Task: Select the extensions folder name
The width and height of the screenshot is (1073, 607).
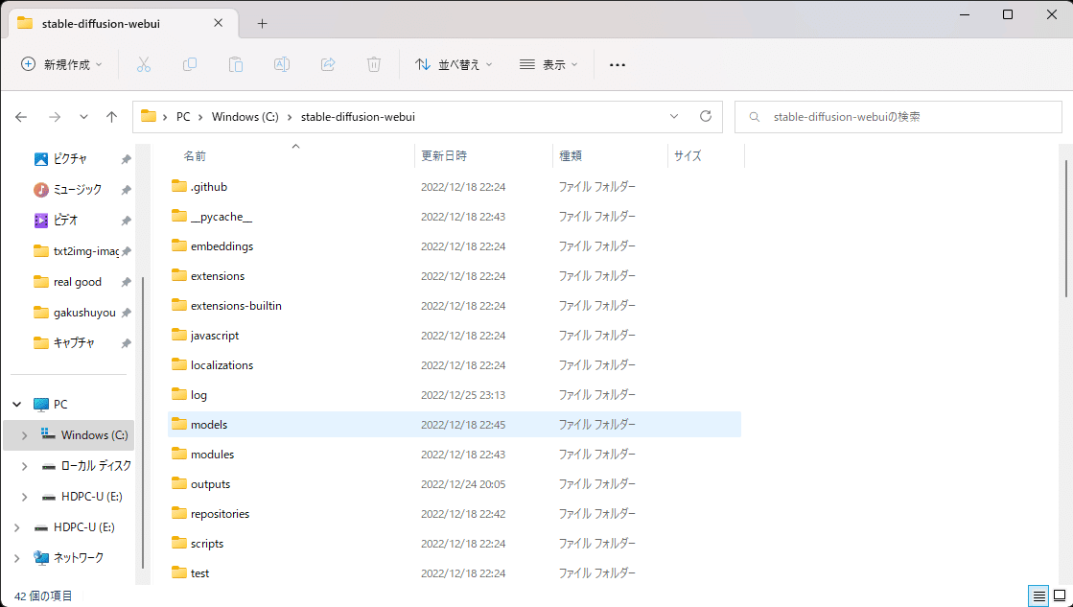Action: [x=218, y=276]
